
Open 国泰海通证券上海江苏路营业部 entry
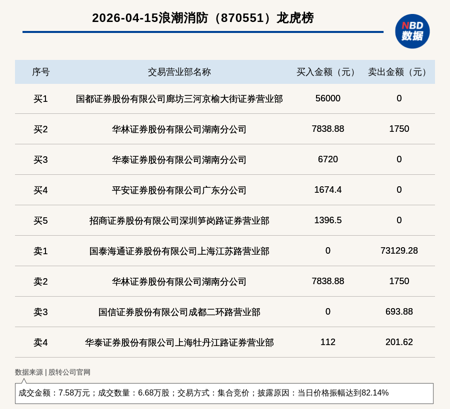click(x=179, y=251)
